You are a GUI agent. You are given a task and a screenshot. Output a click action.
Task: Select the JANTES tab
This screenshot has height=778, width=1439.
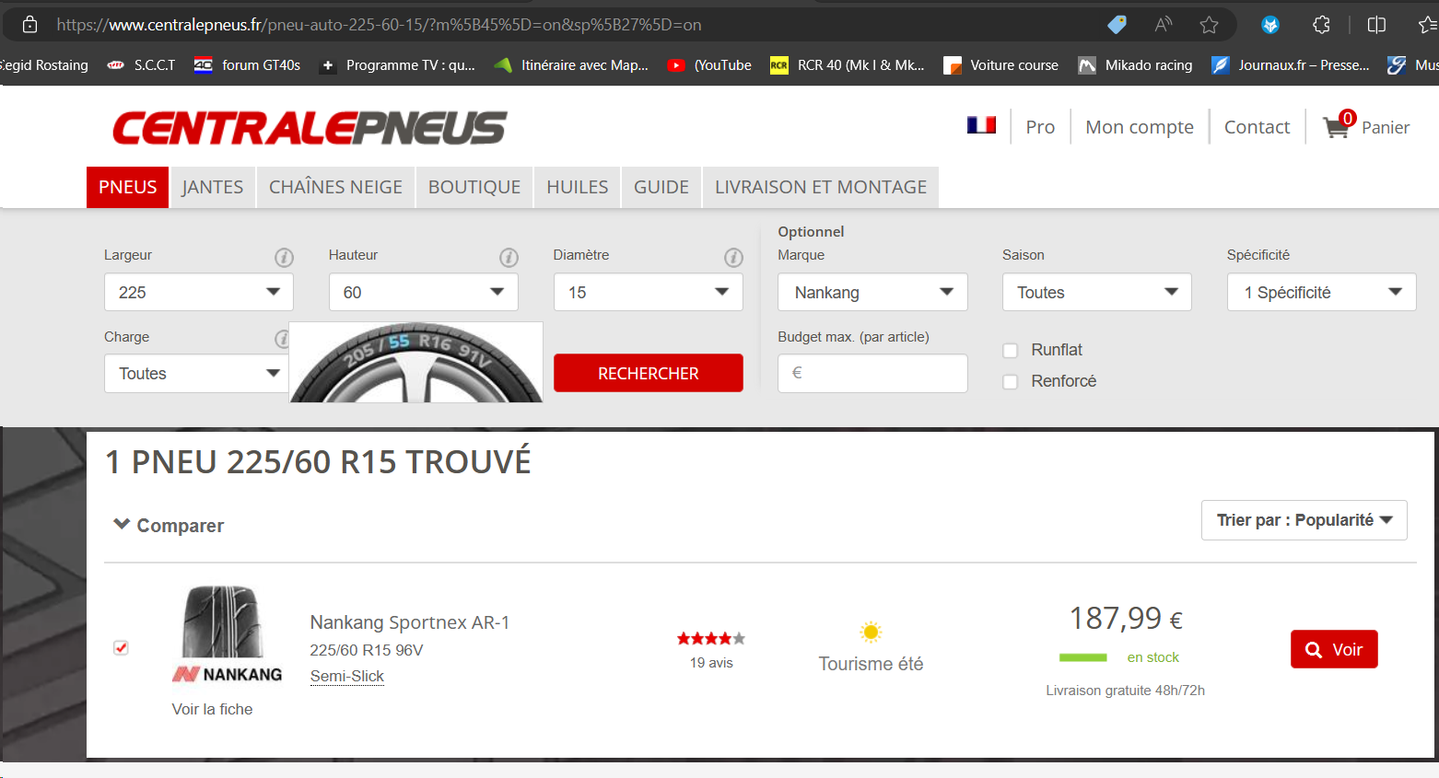213,187
